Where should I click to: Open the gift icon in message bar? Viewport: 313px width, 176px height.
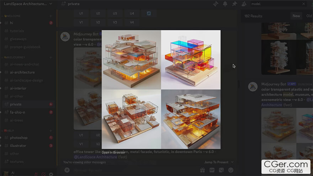[x=202, y=170]
